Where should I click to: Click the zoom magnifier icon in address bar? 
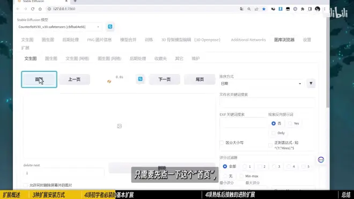click(249, 9)
